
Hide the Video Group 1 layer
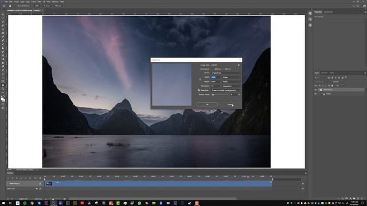click(x=315, y=90)
